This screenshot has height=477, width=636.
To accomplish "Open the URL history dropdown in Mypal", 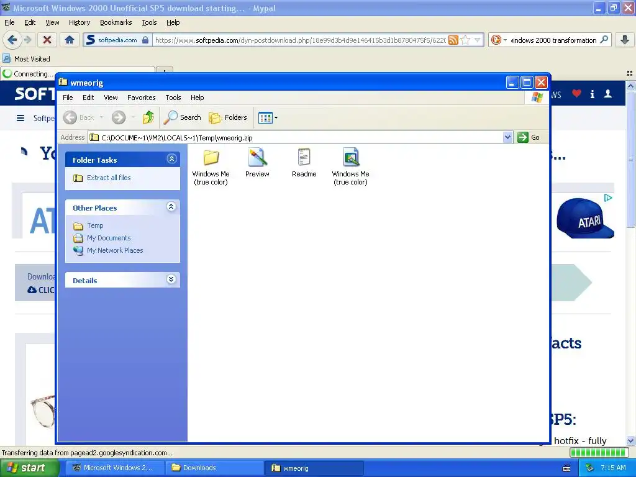I will 478,40.
